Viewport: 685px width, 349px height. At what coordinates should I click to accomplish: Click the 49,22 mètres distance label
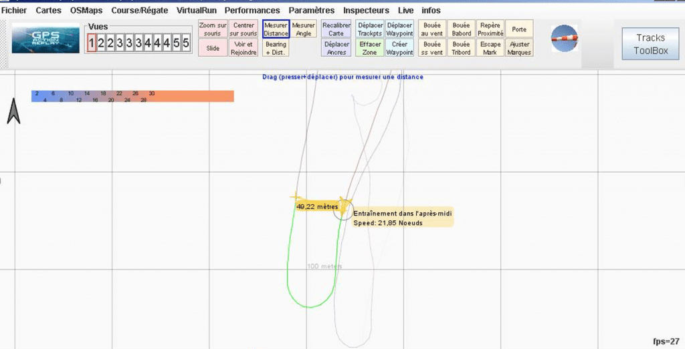click(x=317, y=207)
